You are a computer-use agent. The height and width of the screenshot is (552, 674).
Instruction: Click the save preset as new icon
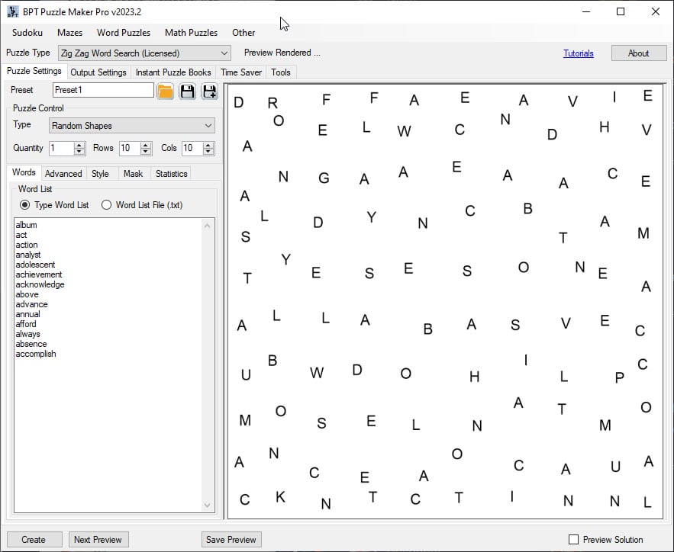(x=208, y=91)
